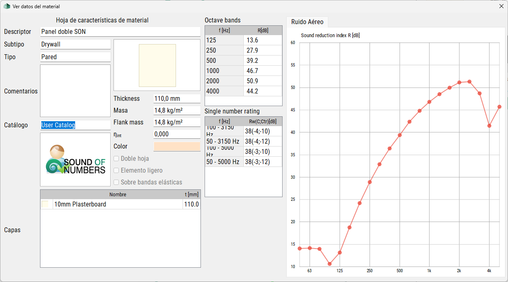Image resolution: width=508 pixels, height=282 pixels.
Task: Click the R value 44.2 cell
Action: coord(263,91)
